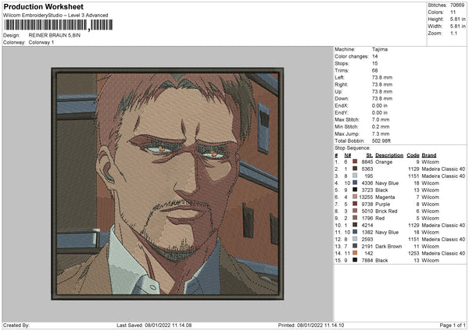The height and width of the screenshot is (331, 469).
Task: Select the Navy Blue swatch with 4336 stitches
Action: click(355, 183)
